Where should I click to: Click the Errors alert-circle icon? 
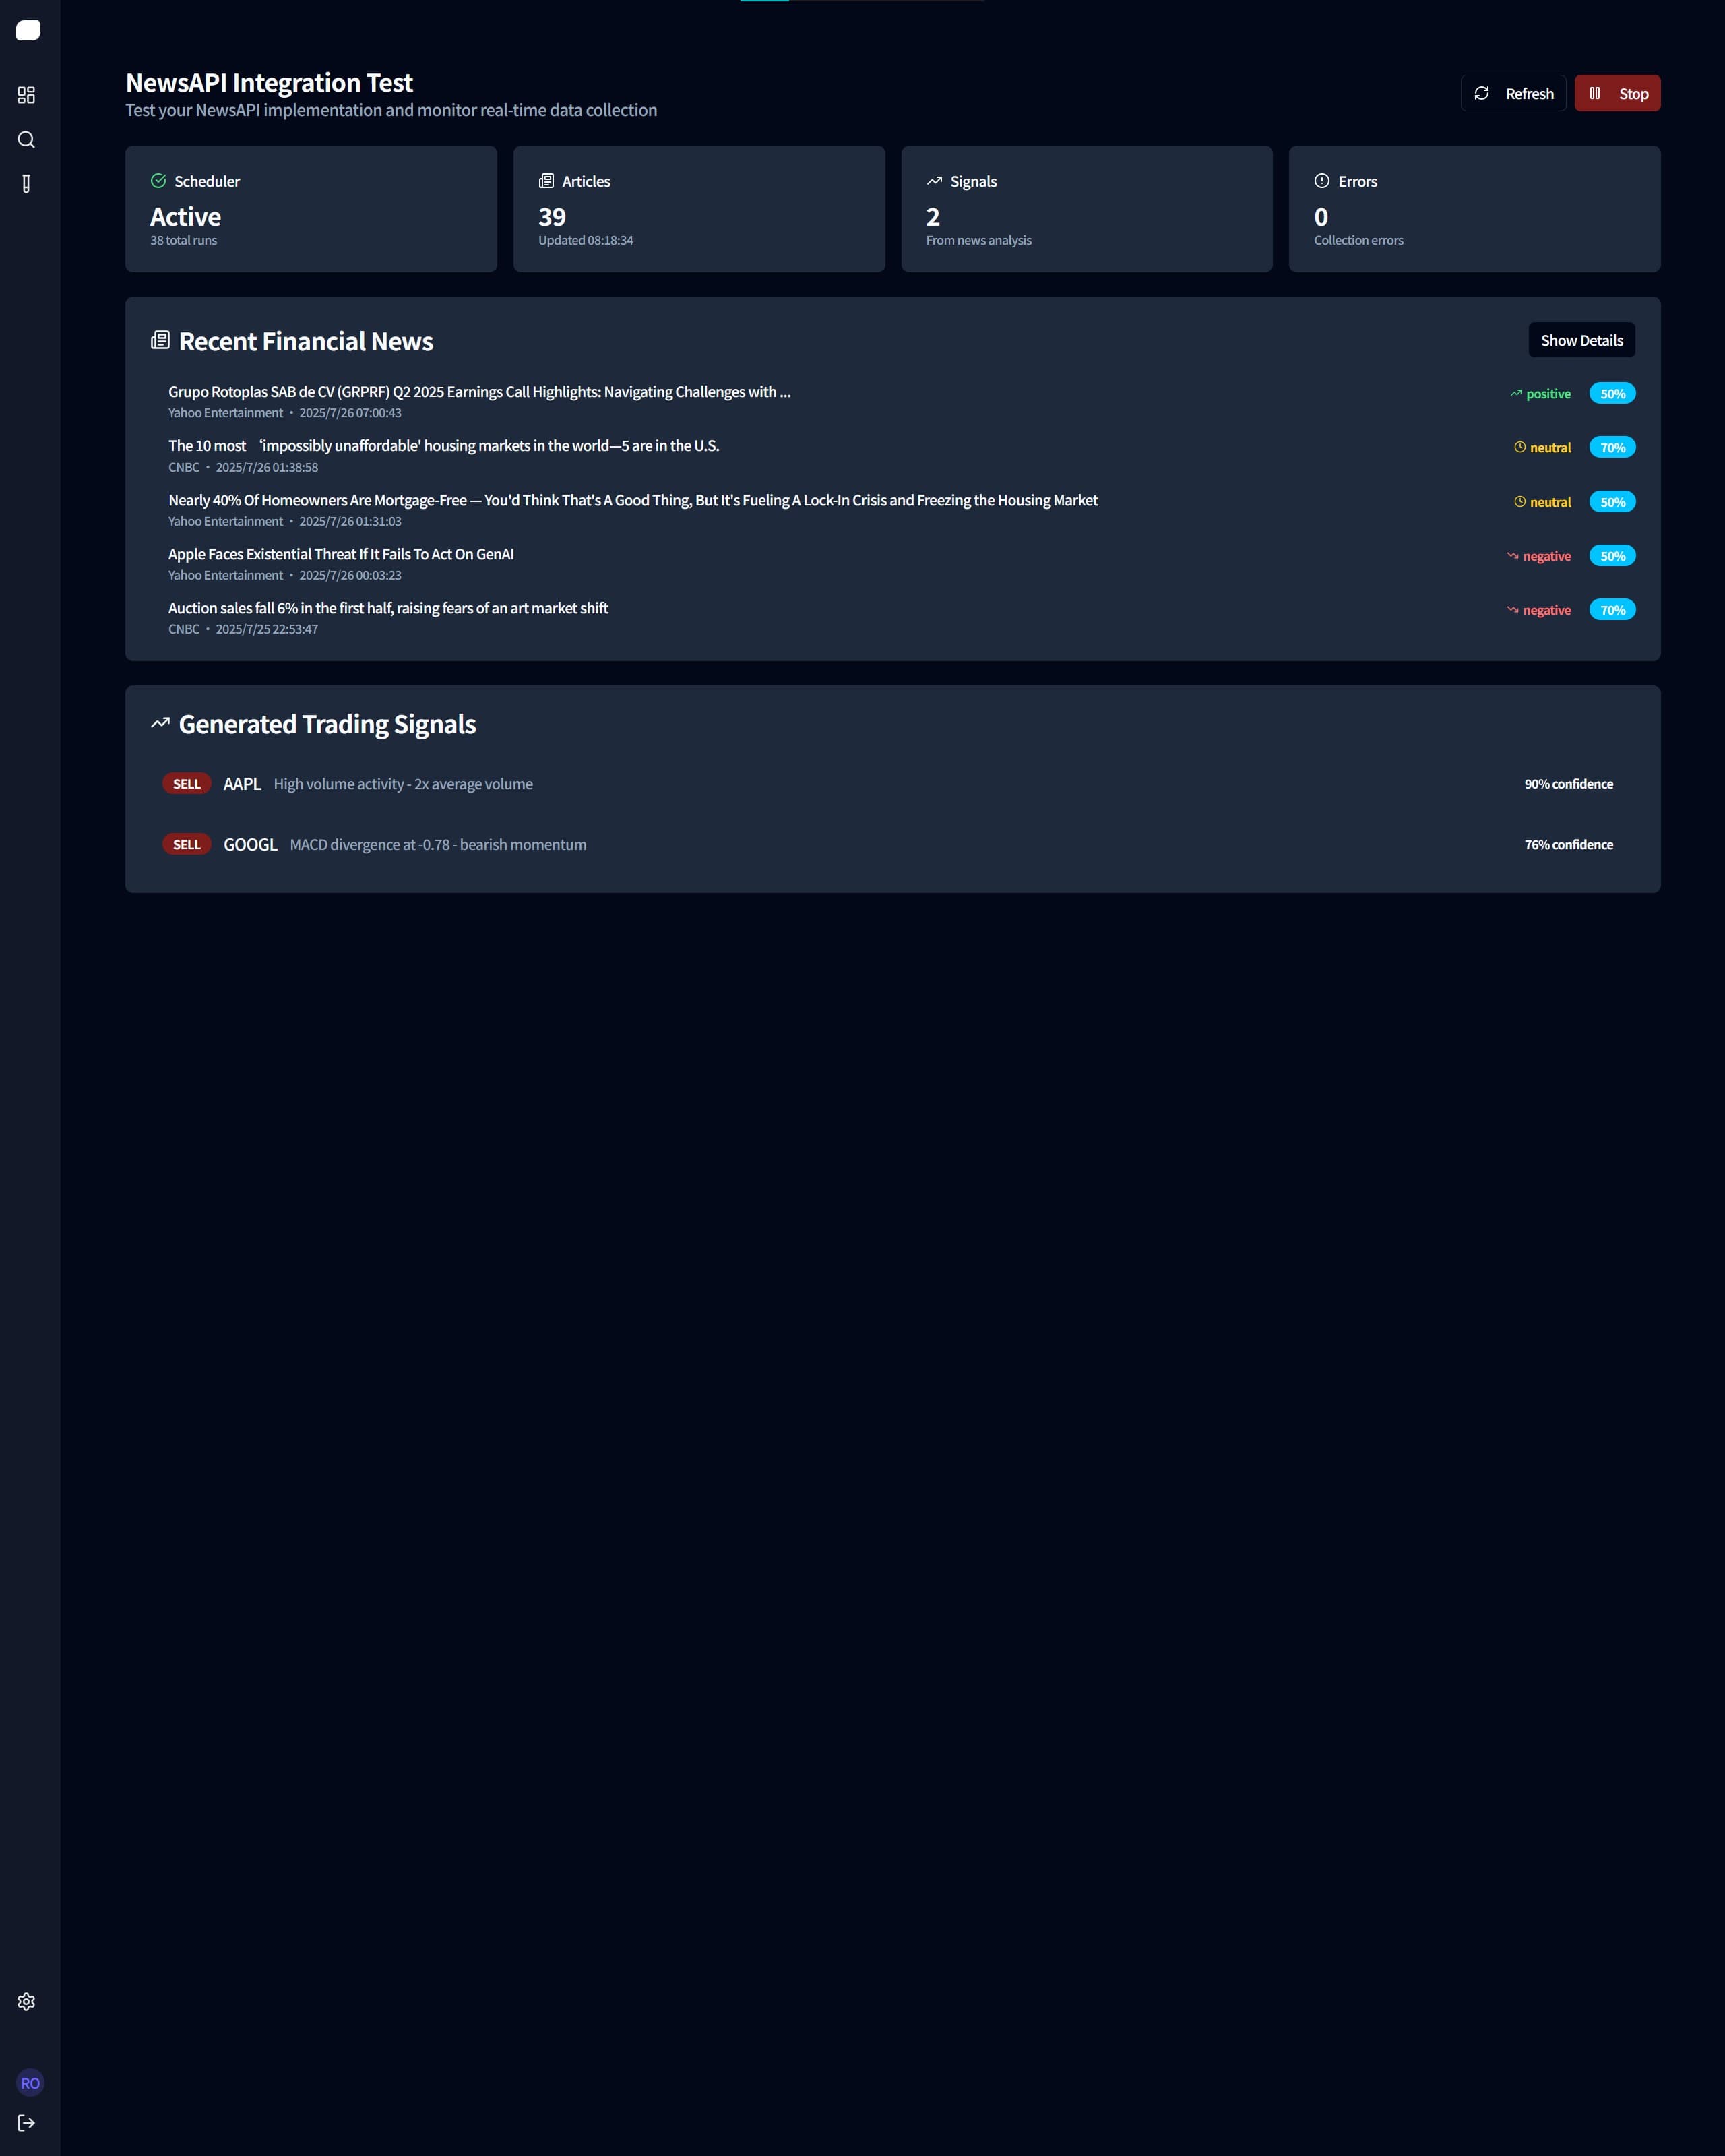click(x=1322, y=181)
